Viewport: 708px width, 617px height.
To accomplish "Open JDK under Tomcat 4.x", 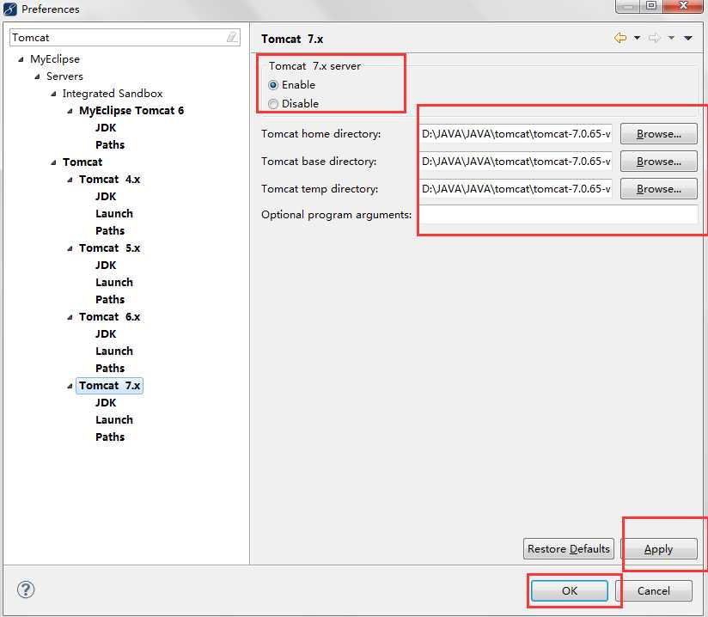I will [106, 197].
